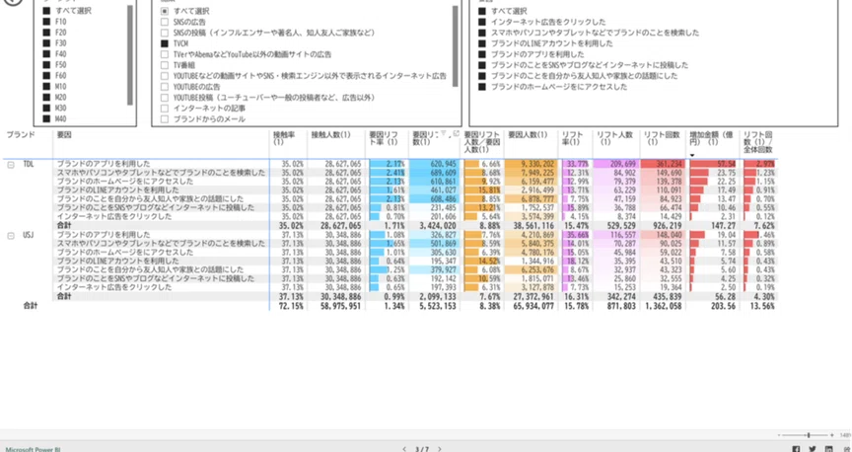Select the USJ cell value 326,827
This screenshot has width=852, height=452.
pos(442,235)
